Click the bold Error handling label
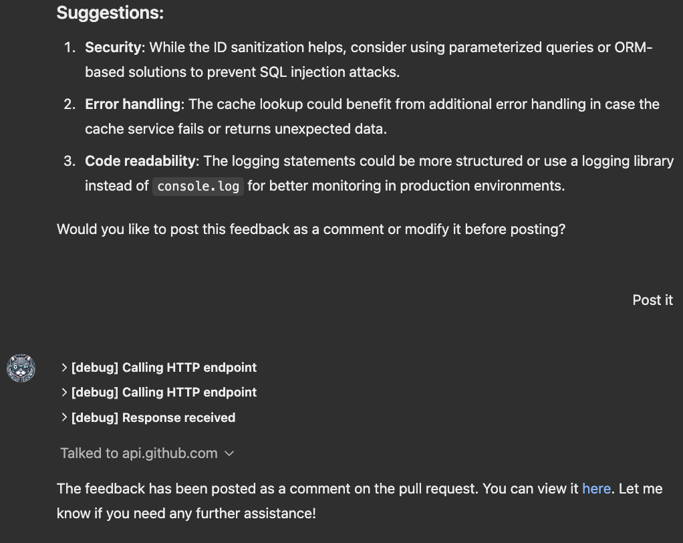 (x=132, y=104)
